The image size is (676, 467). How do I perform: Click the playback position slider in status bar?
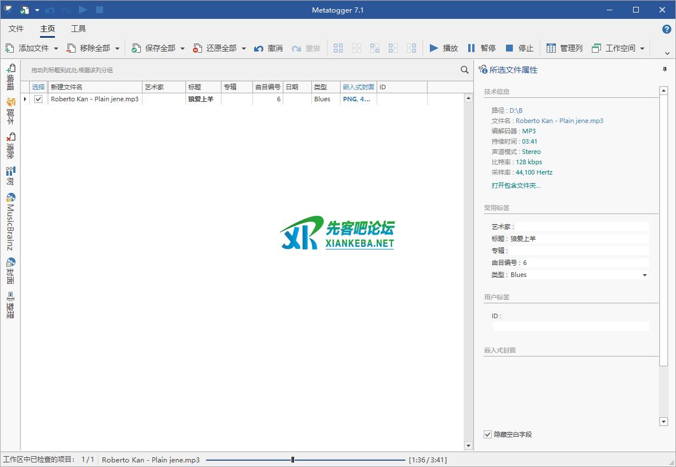[x=292, y=460]
